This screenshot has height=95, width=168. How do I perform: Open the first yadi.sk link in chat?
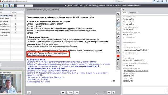(x=136, y=50)
